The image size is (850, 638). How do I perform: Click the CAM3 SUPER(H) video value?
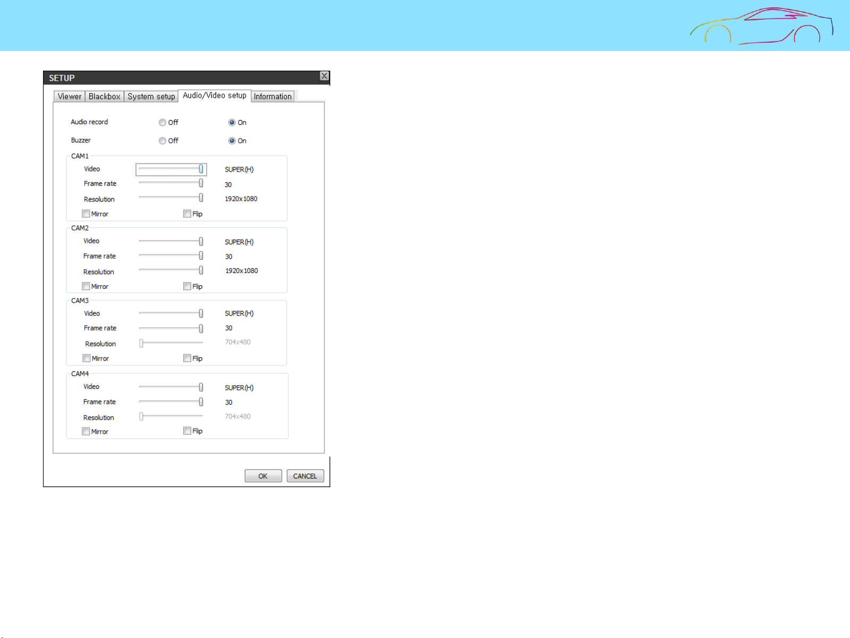tap(239, 313)
